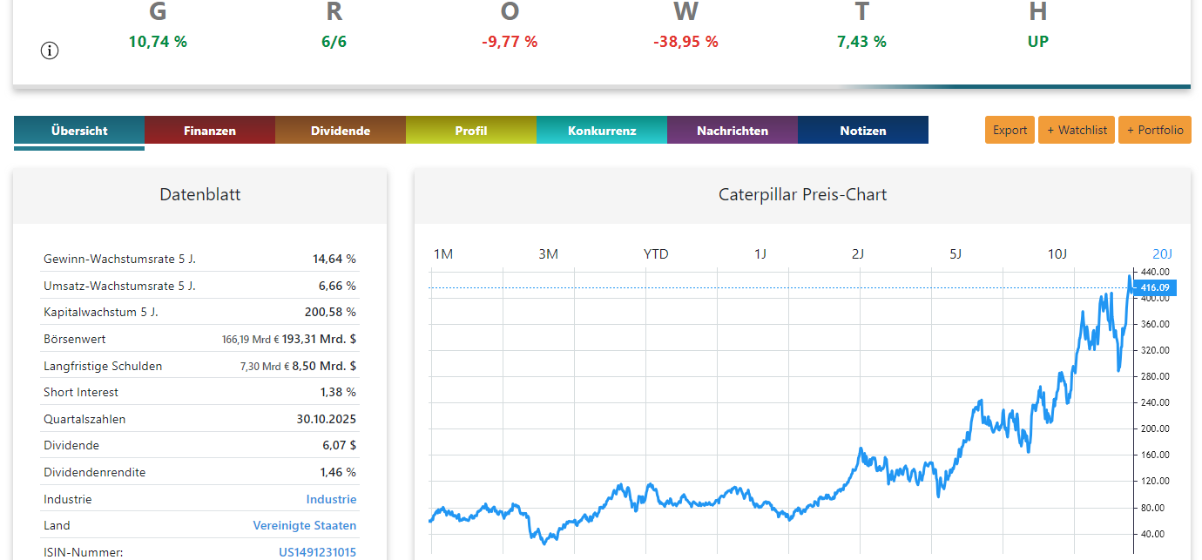
Task: Click Umsatz-Wachstumsrate value 6,66 %
Action: click(x=337, y=286)
